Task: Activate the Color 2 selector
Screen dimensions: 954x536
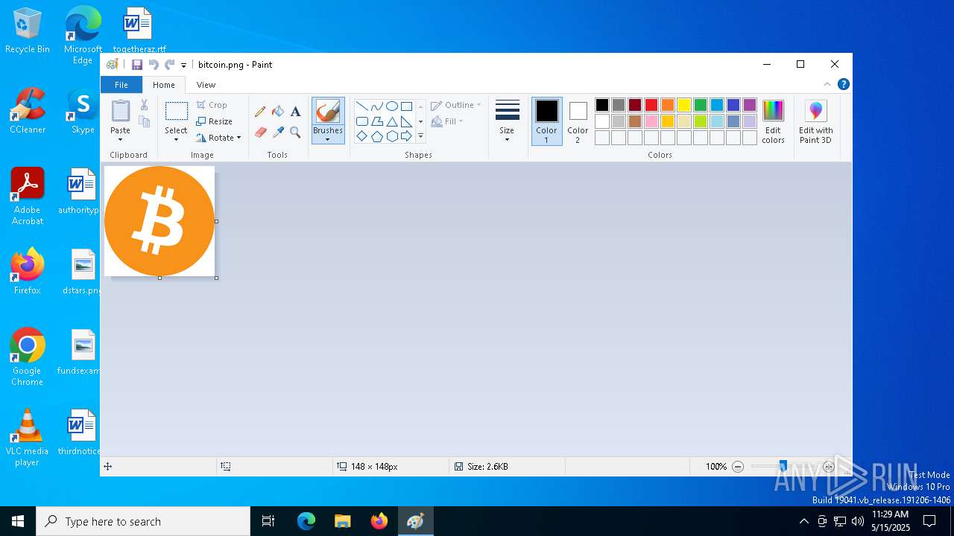Action: click(x=578, y=121)
